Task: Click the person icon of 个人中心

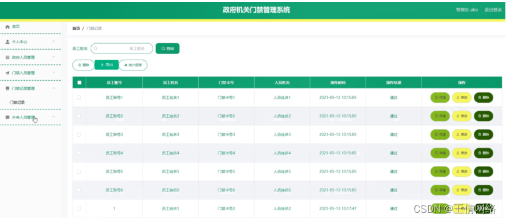Action: (x=7, y=42)
